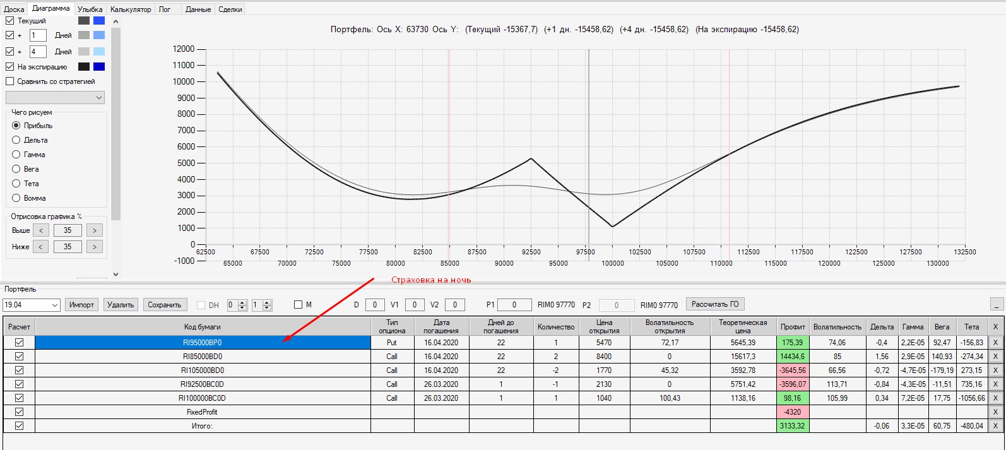Collapse portfolio panel with underscore button
Image resolution: width=1006 pixels, height=450 pixels.
pos(997,304)
